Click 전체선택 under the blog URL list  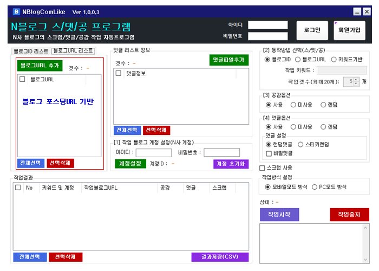coord(31,163)
